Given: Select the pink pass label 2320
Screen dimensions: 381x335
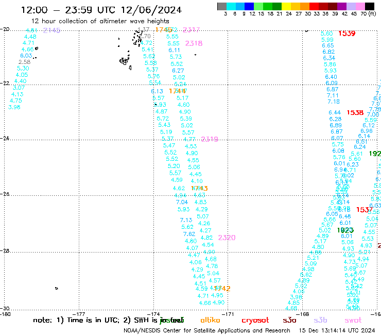Looking at the screenshot, I should 227,238.
